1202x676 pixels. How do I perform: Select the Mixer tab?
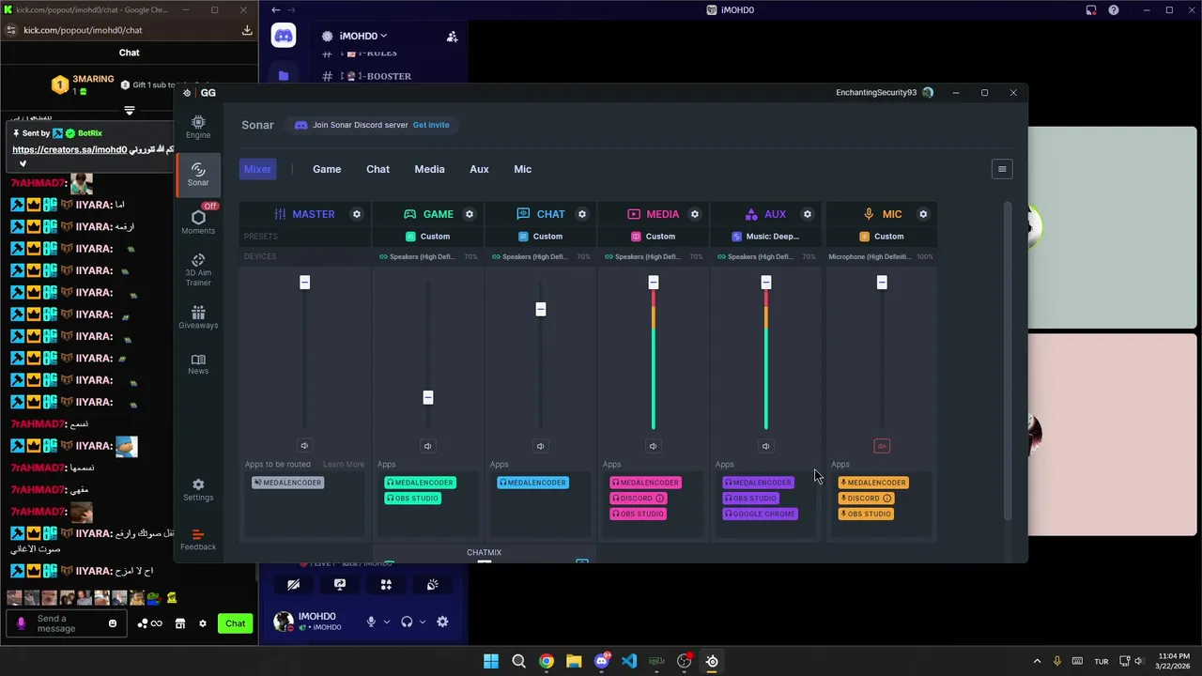(x=257, y=169)
